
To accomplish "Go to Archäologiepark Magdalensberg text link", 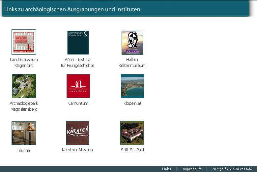I will click(x=24, y=106).
